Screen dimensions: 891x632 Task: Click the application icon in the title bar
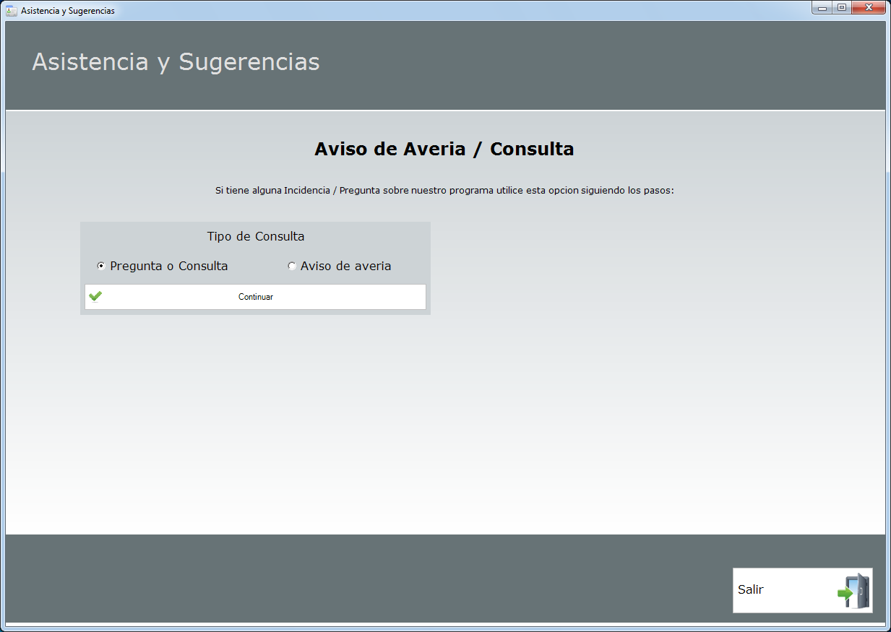(x=12, y=11)
